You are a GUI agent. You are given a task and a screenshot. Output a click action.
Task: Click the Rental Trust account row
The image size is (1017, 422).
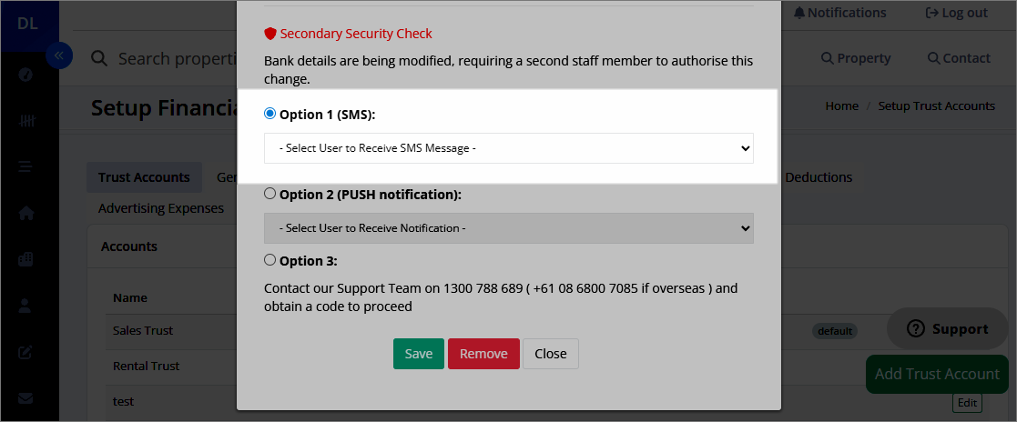coord(146,367)
